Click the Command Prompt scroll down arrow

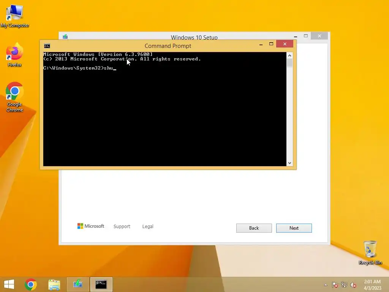tap(289, 163)
